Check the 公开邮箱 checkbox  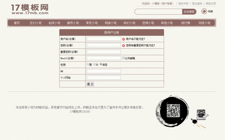point(123,58)
